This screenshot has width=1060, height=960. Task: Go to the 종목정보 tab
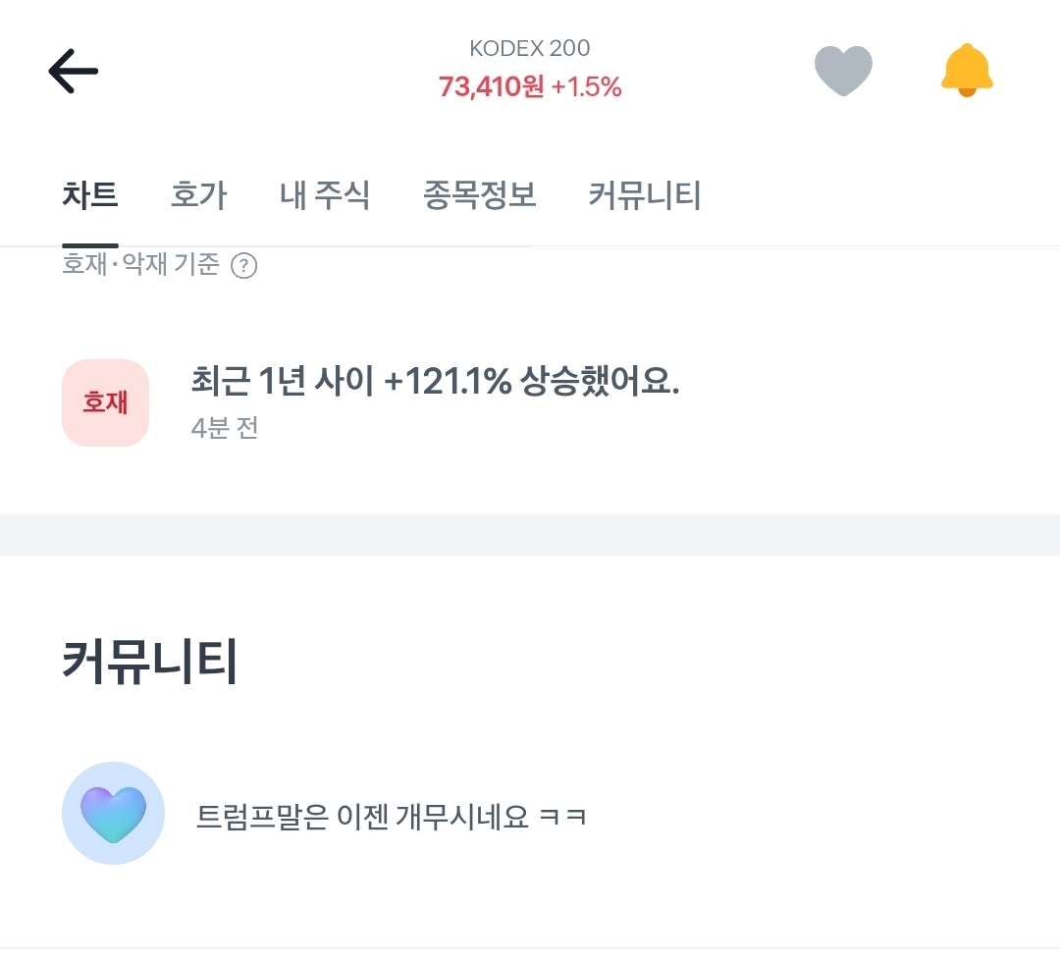point(479,196)
